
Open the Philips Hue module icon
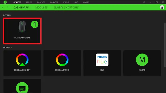tap(102, 60)
